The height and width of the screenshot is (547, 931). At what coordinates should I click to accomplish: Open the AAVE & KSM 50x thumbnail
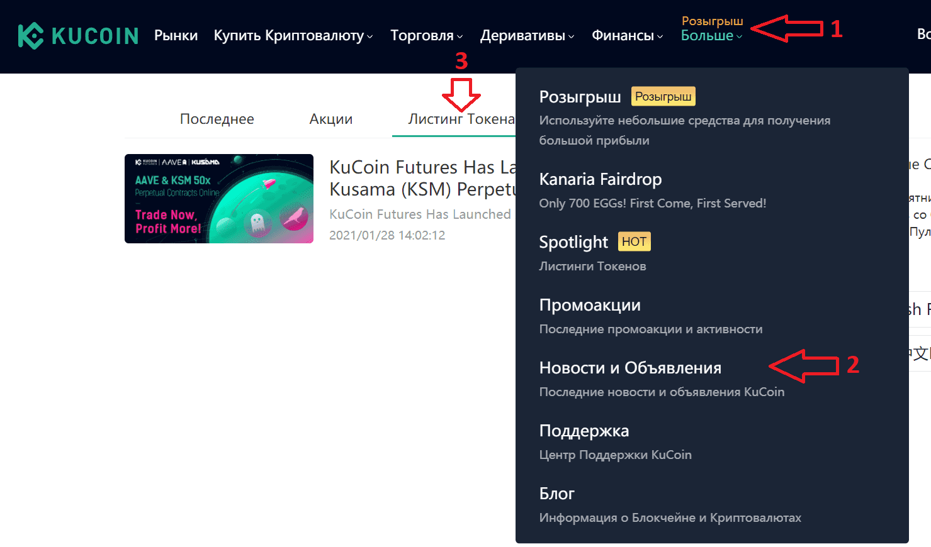[219, 199]
